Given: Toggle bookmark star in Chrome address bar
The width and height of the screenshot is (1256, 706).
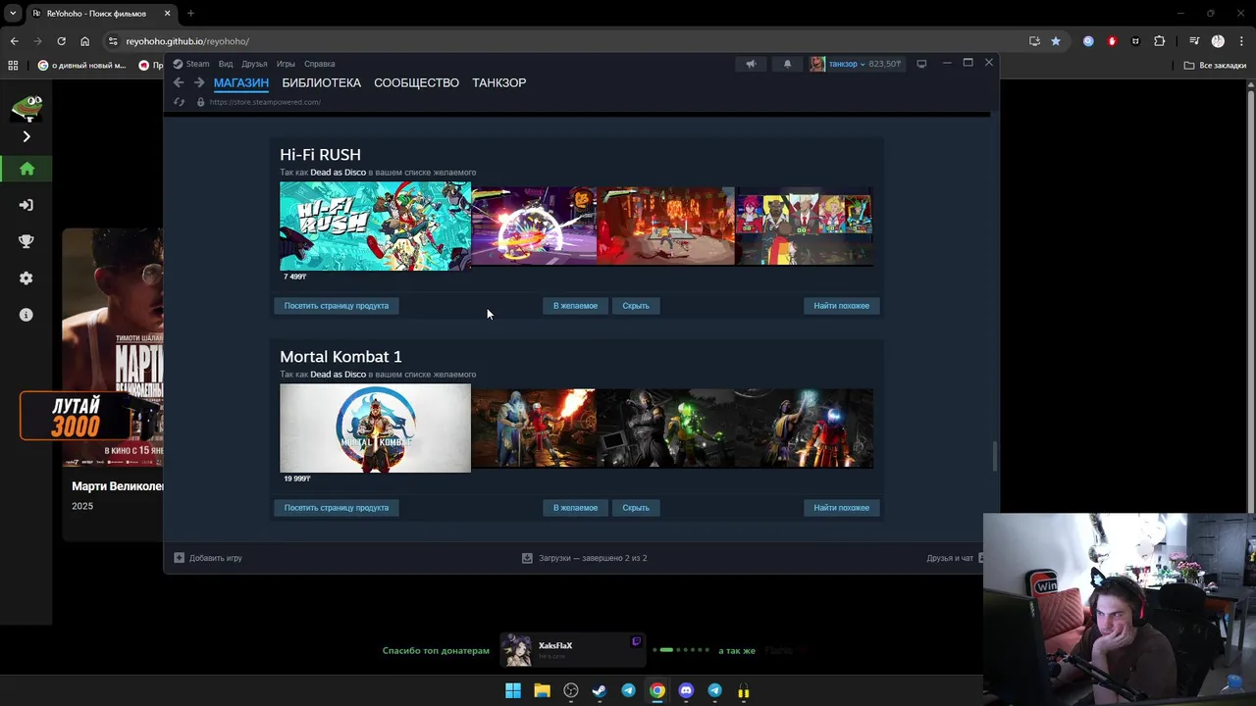Looking at the screenshot, I should tap(1056, 41).
